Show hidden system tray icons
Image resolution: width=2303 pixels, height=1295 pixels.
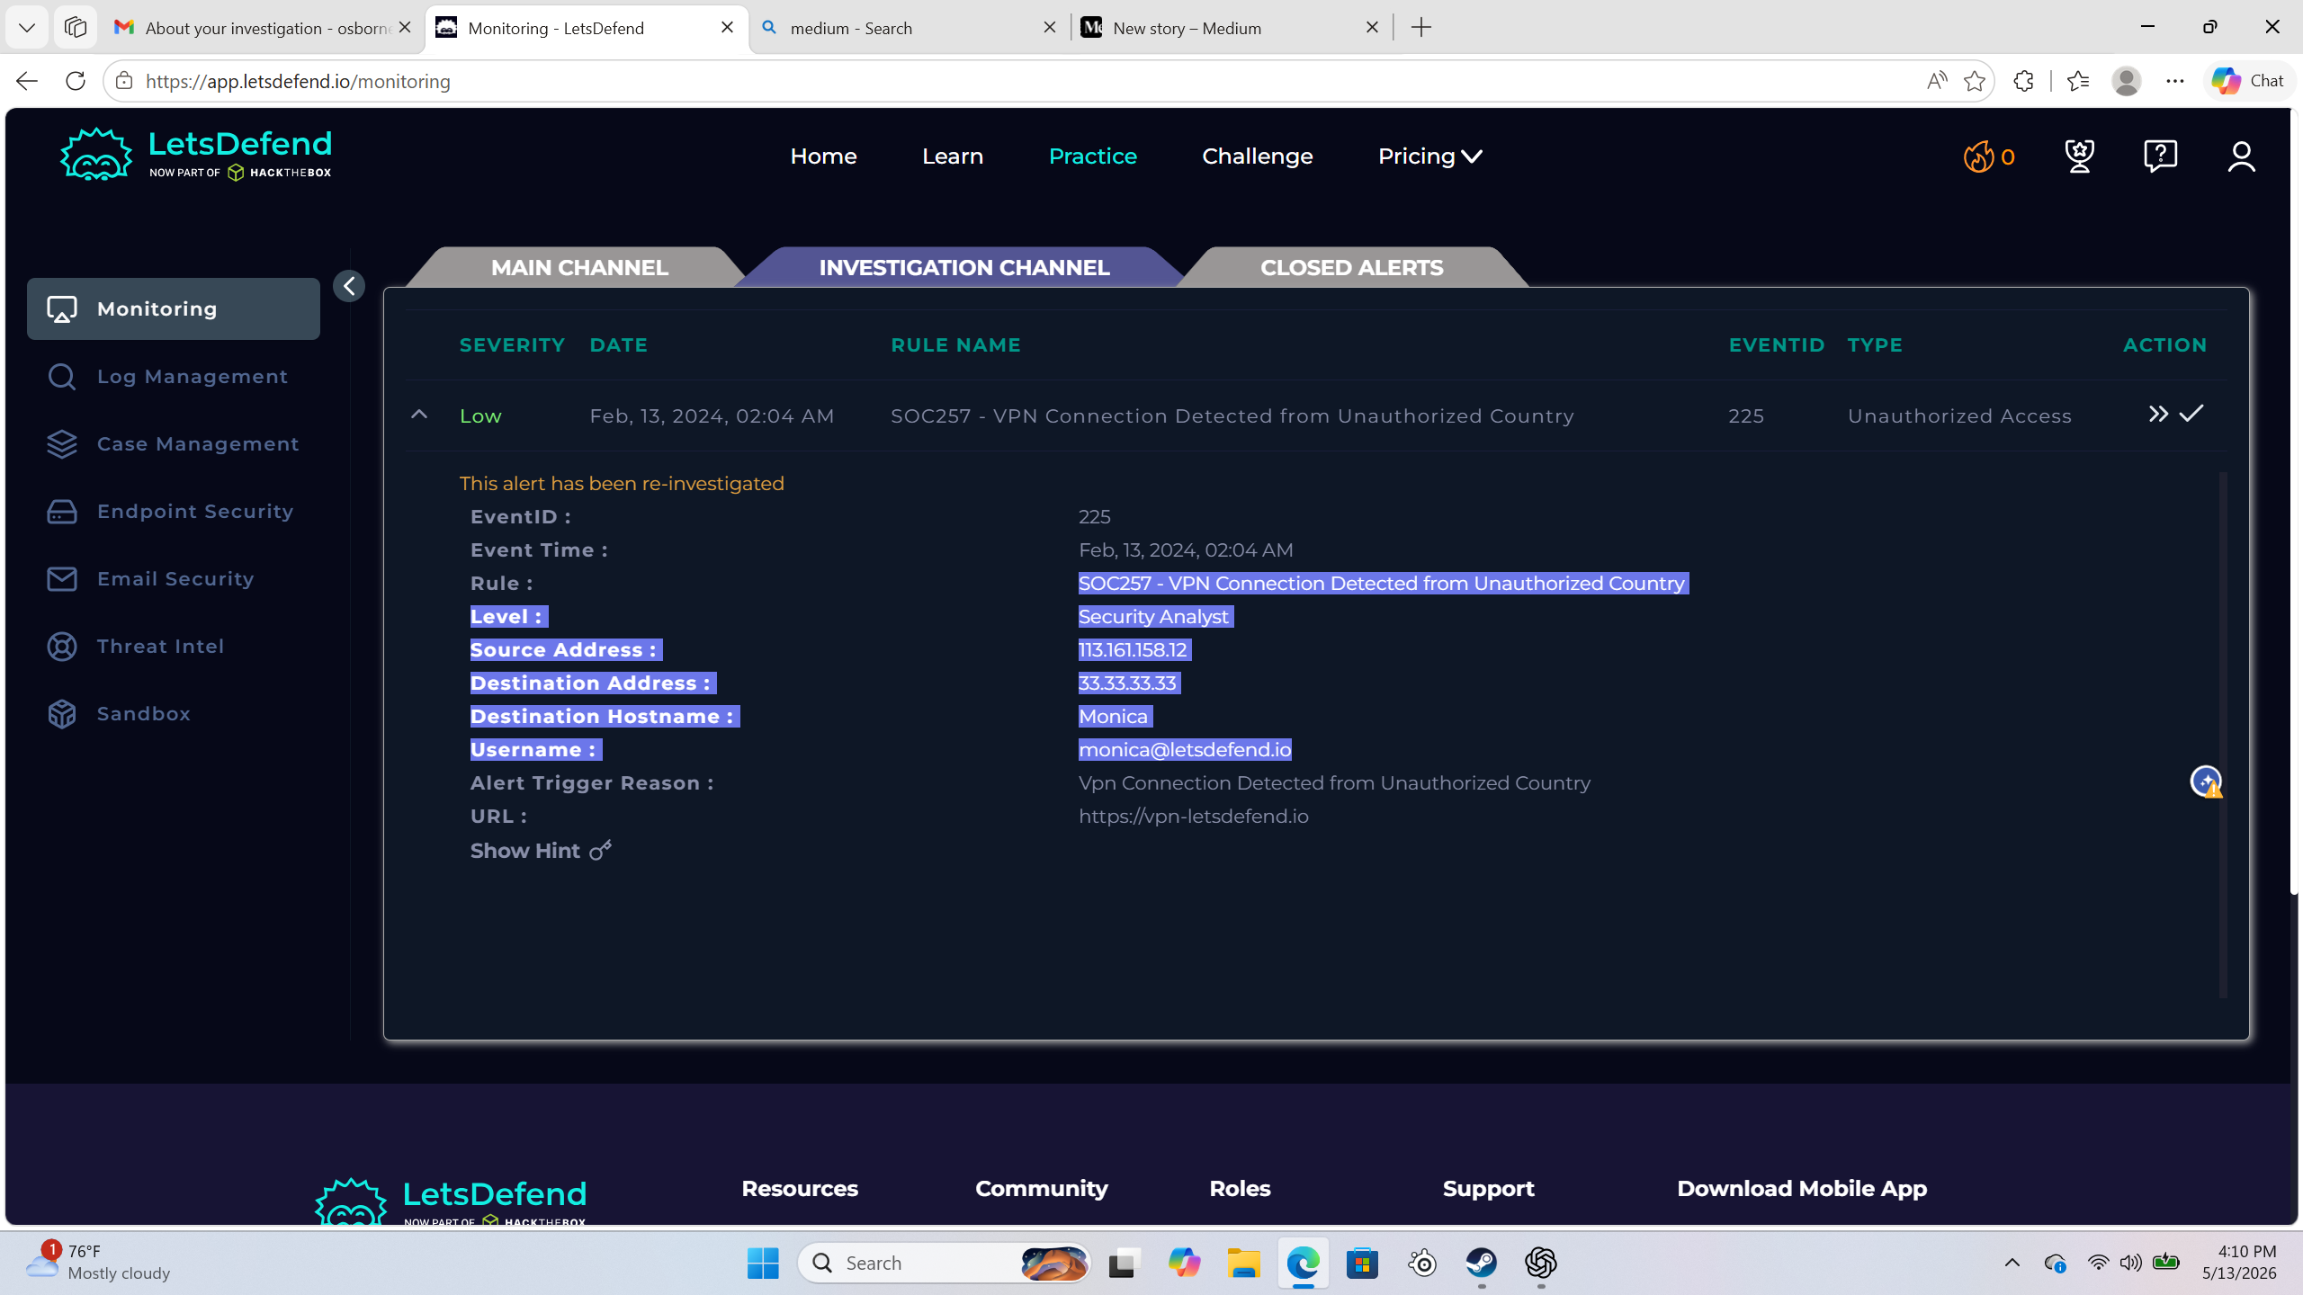(2012, 1264)
